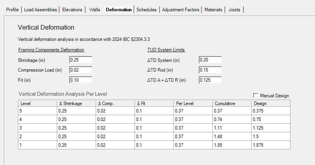Select the Walls tab
315x165 pixels.
click(x=94, y=10)
